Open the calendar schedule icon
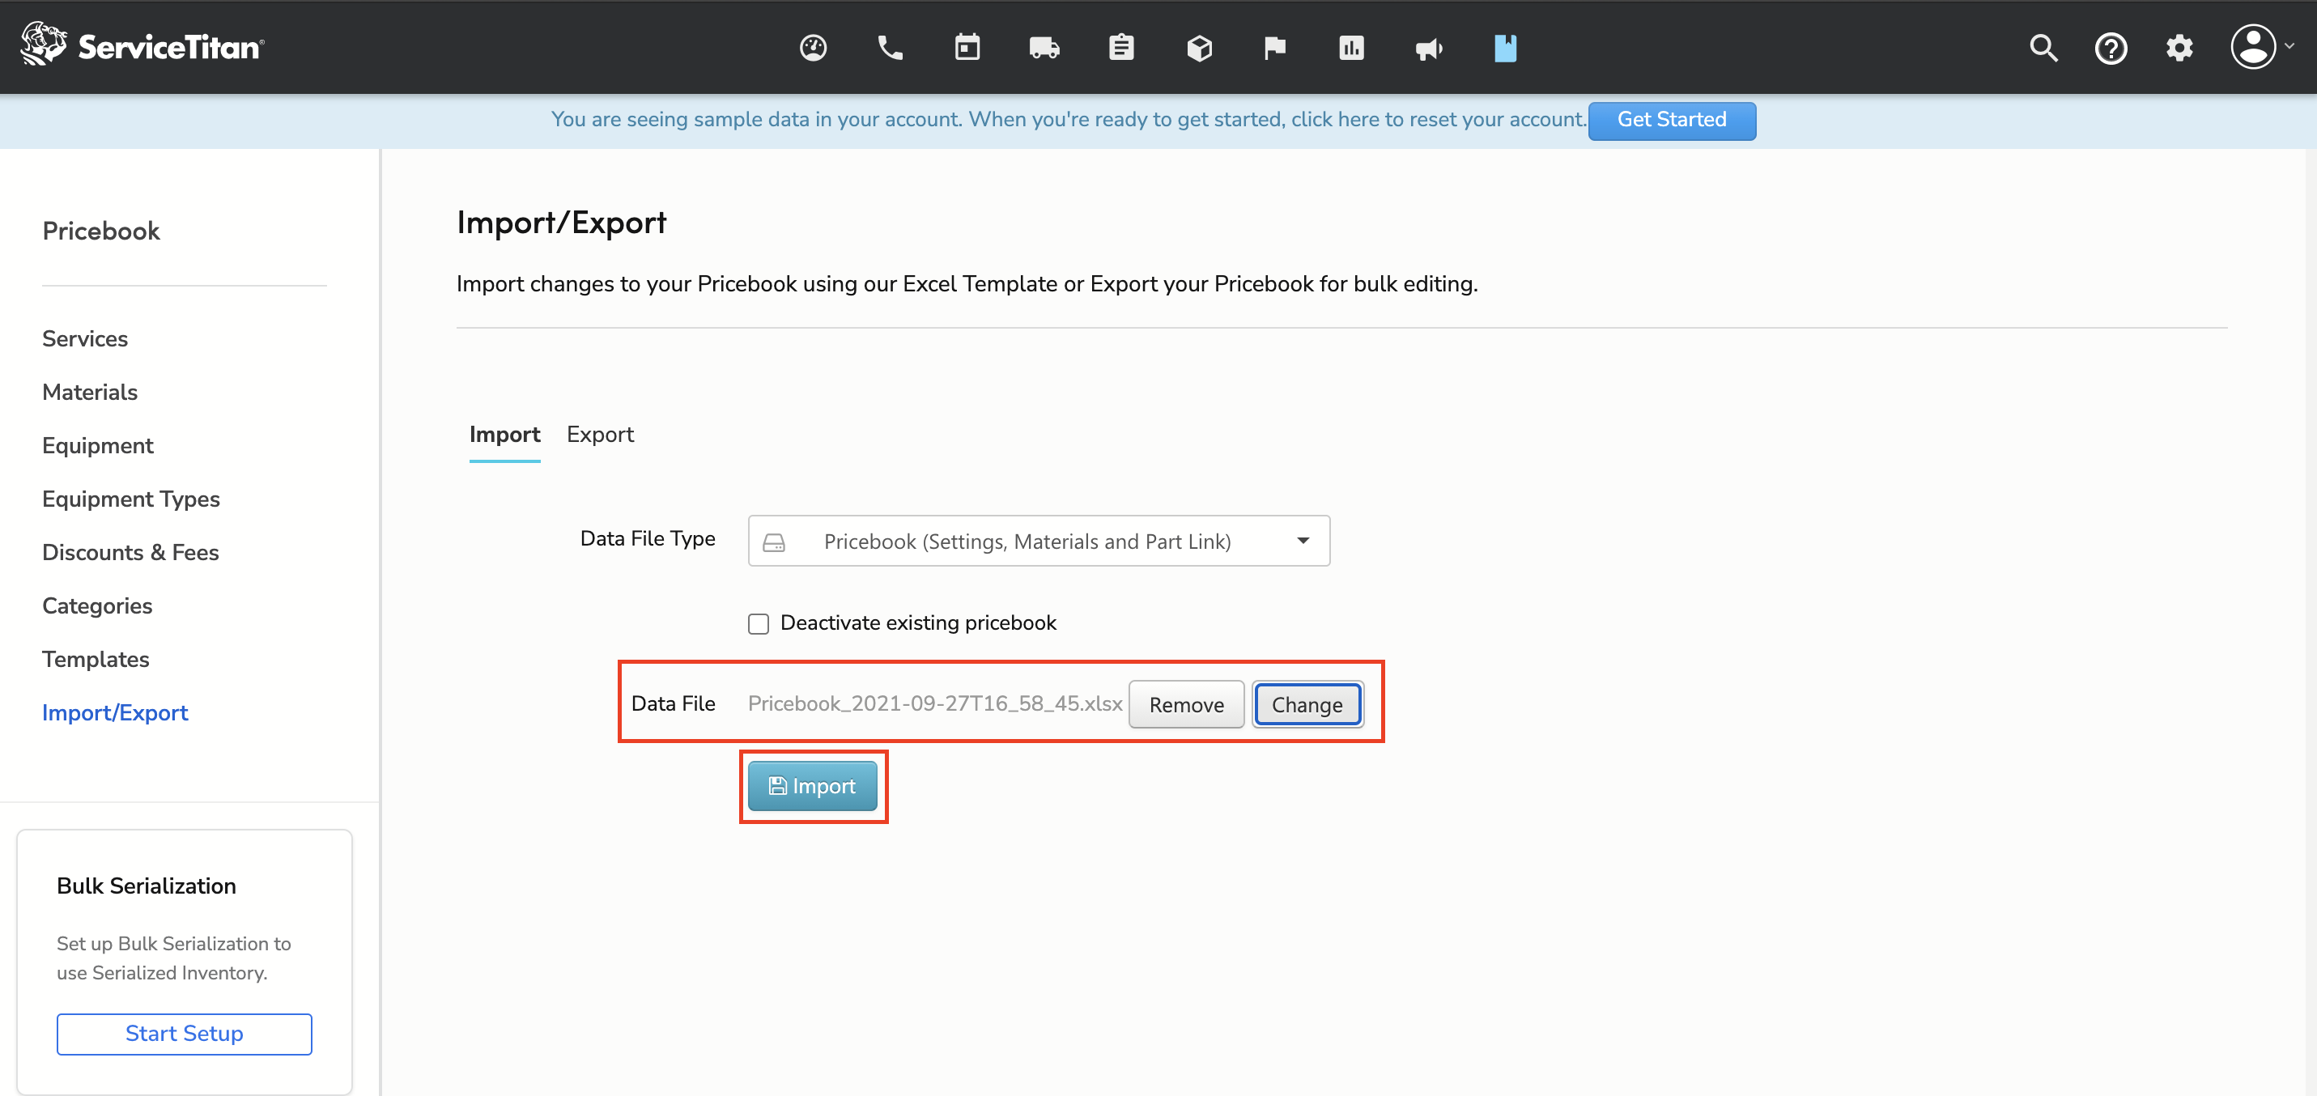The height and width of the screenshot is (1096, 2317). [x=967, y=48]
